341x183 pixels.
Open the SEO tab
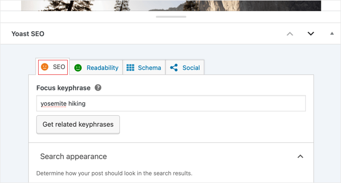click(53, 67)
